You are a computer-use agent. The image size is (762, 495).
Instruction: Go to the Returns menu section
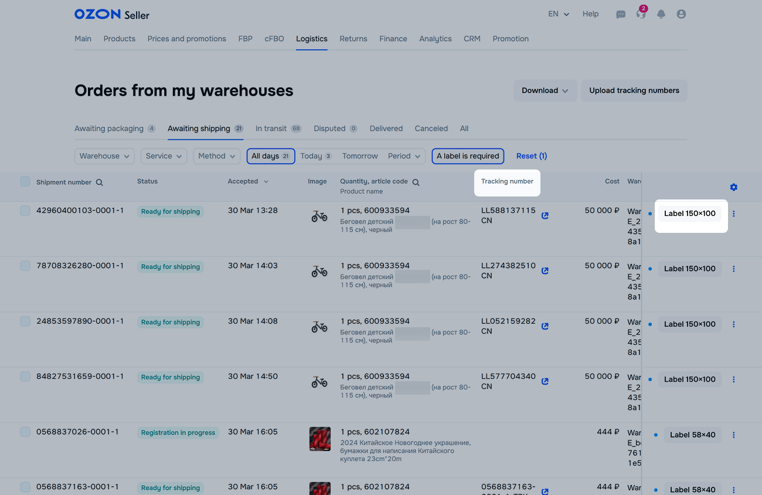click(353, 39)
